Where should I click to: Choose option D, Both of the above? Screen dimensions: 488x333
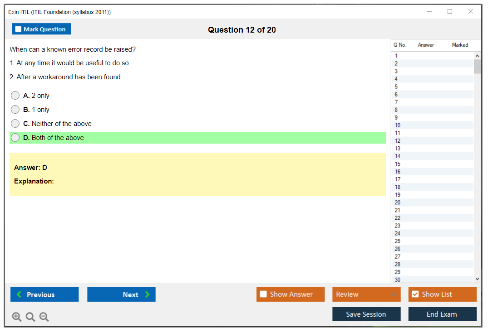[15, 138]
